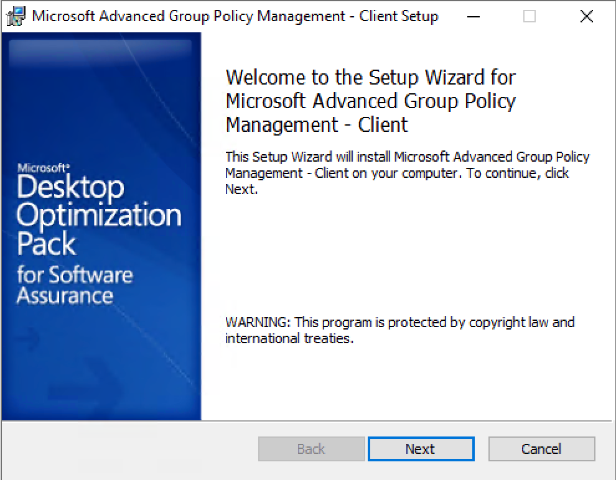Viewport: 616px width, 480px height.
Task: Click the separator line above the buttons
Action: [x=308, y=421]
